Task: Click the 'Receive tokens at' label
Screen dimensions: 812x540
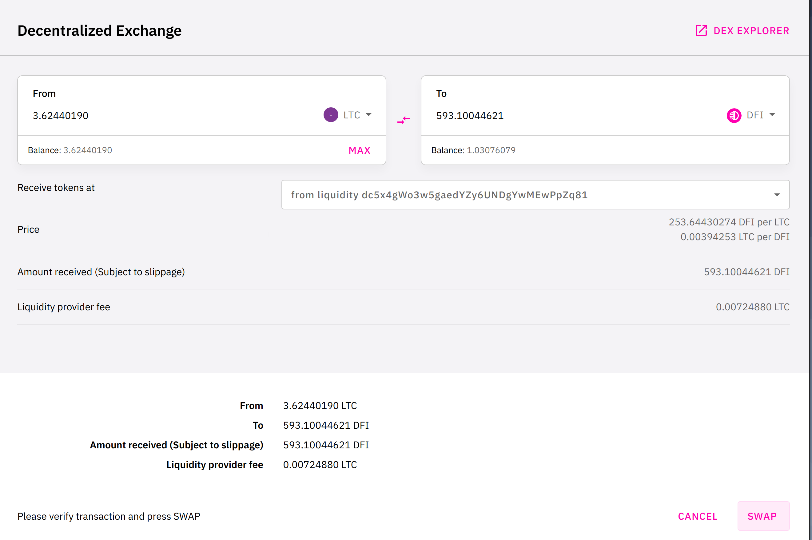Action: point(56,188)
